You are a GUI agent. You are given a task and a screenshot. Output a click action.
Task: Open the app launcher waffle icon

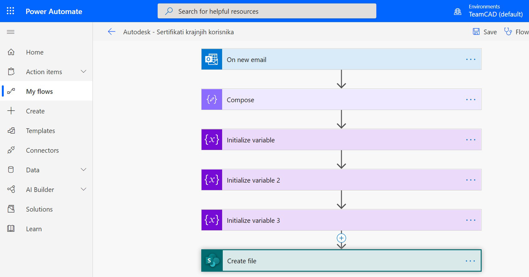[x=10, y=11]
